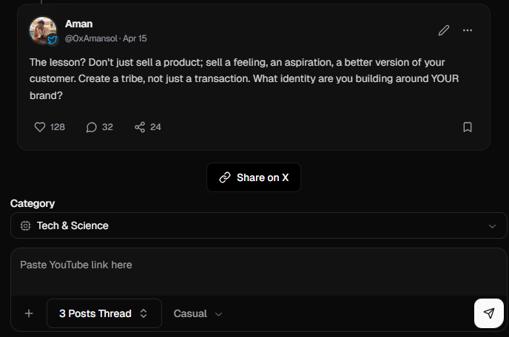509x337 pixels.
Task: Open comments via the speech bubble icon
Action: (92, 127)
